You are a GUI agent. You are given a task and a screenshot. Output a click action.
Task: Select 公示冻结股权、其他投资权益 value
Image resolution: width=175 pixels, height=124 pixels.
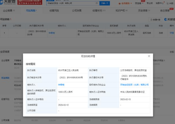tap(133, 70)
